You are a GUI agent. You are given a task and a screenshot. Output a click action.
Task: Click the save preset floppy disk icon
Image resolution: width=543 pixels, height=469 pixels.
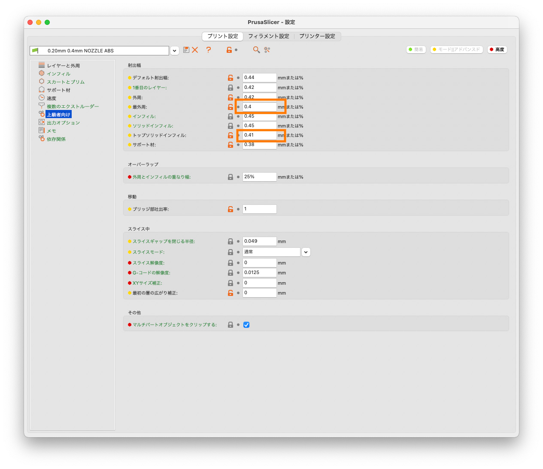186,50
